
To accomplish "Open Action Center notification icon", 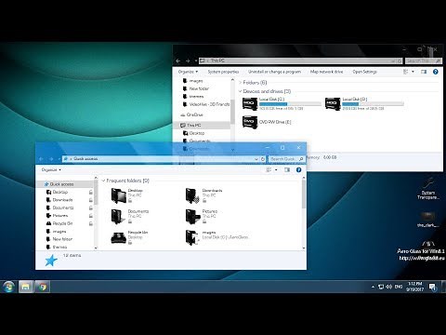I will click(432, 287).
